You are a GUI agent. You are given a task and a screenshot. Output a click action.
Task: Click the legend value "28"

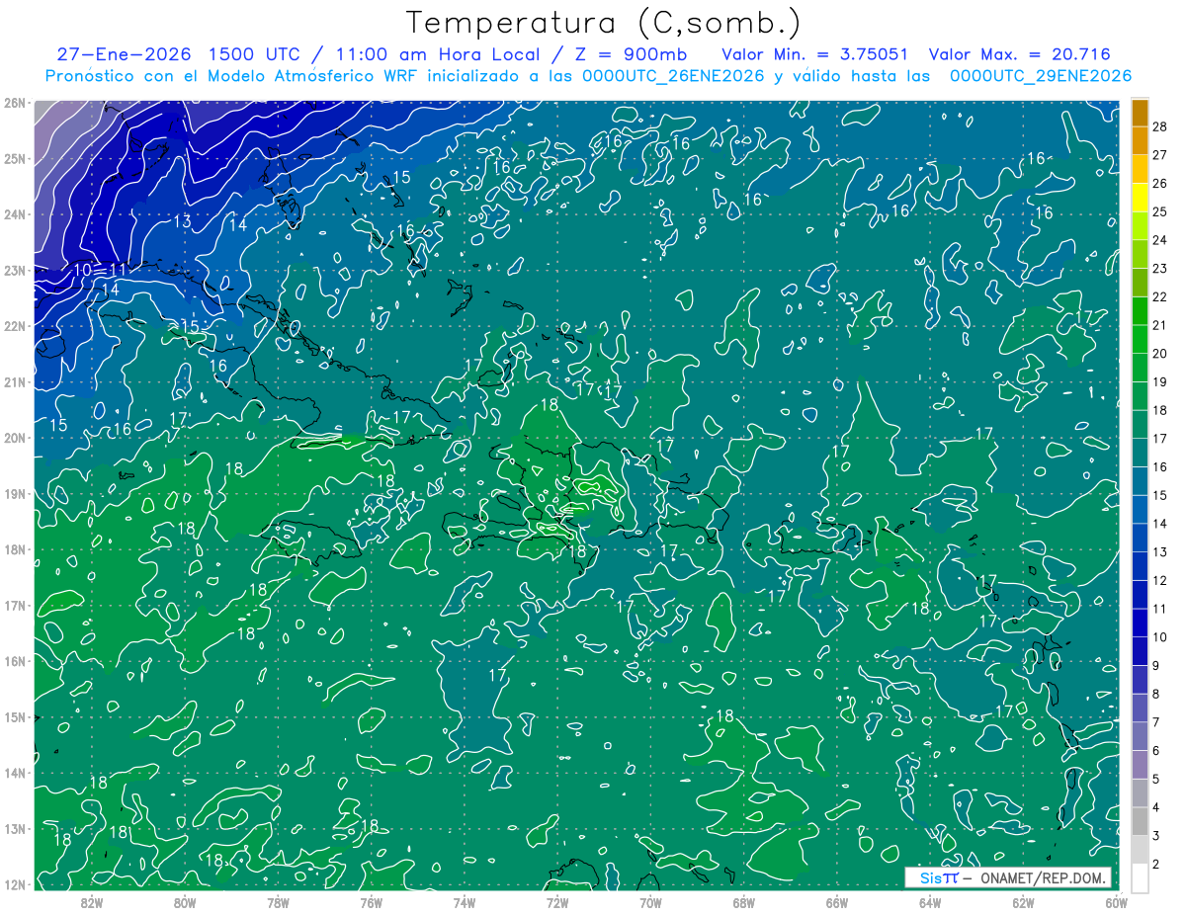tap(1159, 126)
